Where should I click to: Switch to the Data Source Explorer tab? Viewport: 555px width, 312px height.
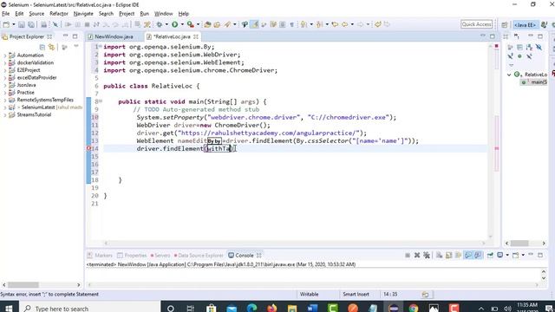(x=199, y=255)
